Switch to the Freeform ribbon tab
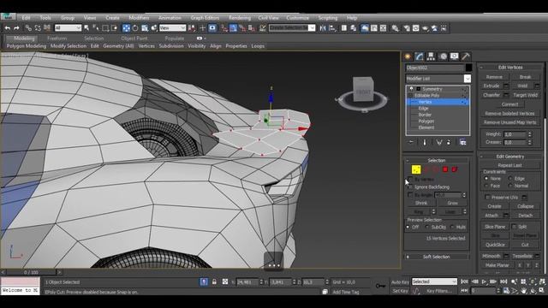Viewport: 548px width, 308px height. (x=57, y=38)
